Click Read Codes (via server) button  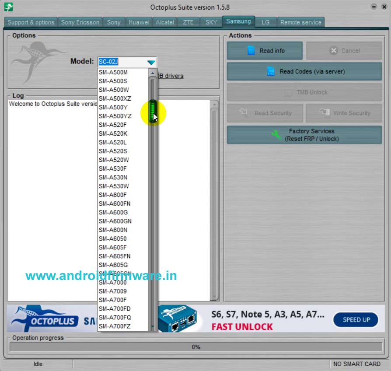304,72
